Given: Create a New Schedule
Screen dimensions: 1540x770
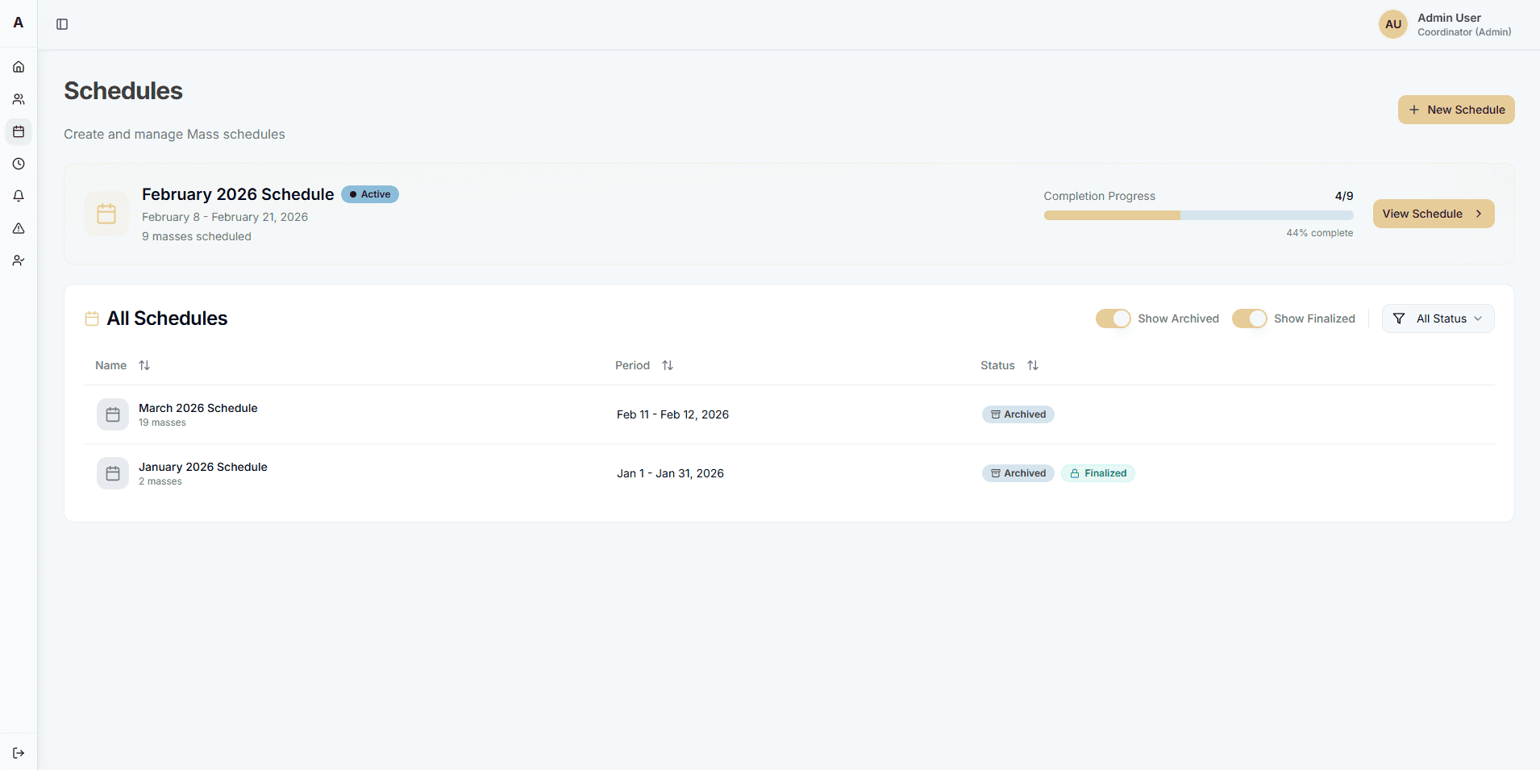Looking at the screenshot, I should pyautogui.click(x=1455, y=110).
